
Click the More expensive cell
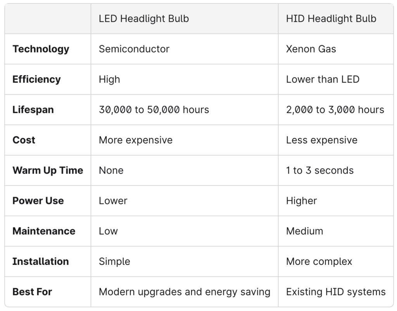(x=136, y=140)
